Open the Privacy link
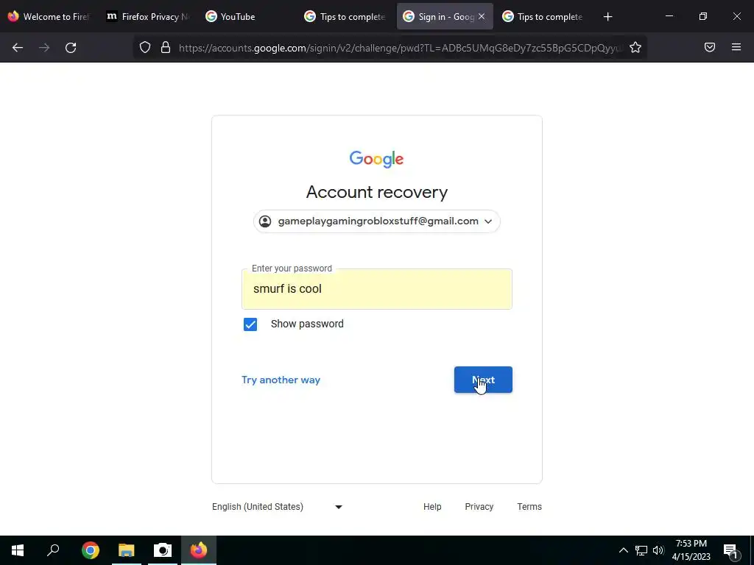Screen dimensions: 754x565 click(479, 507)
